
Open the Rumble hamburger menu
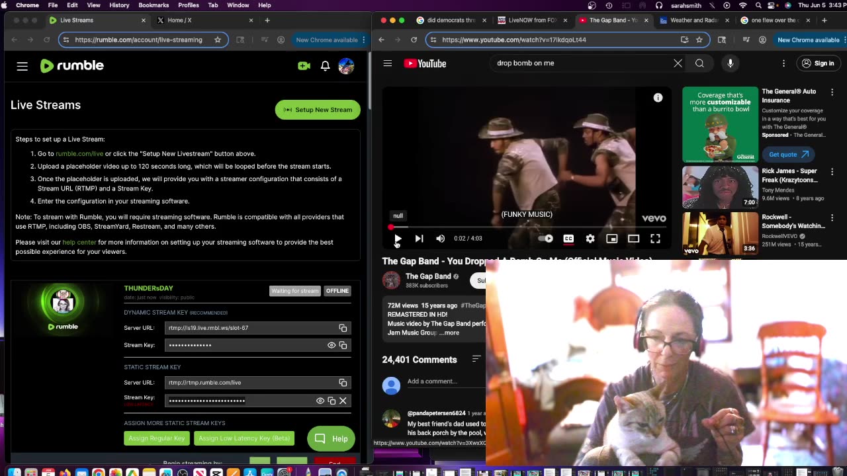coord(22,66)
